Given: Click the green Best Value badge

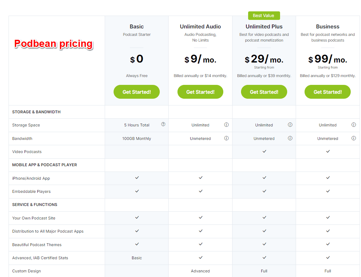Looking at the screenshot, I should click(264, 15).
